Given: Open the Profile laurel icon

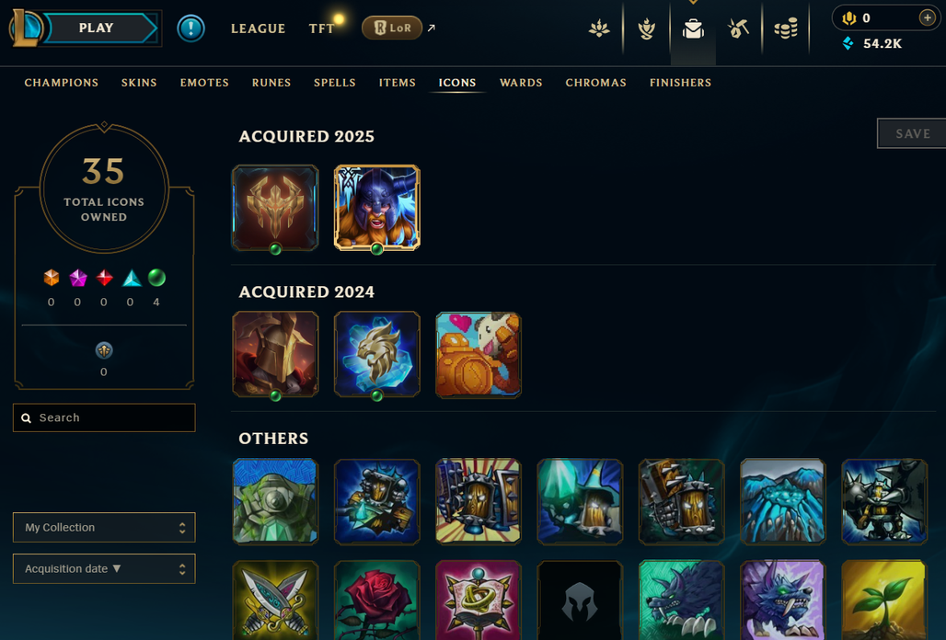Looking at the screenshot, I should click(646, 29).
